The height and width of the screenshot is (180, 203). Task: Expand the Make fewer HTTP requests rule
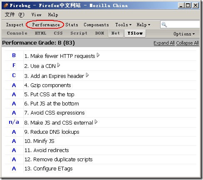pos(98,55)
